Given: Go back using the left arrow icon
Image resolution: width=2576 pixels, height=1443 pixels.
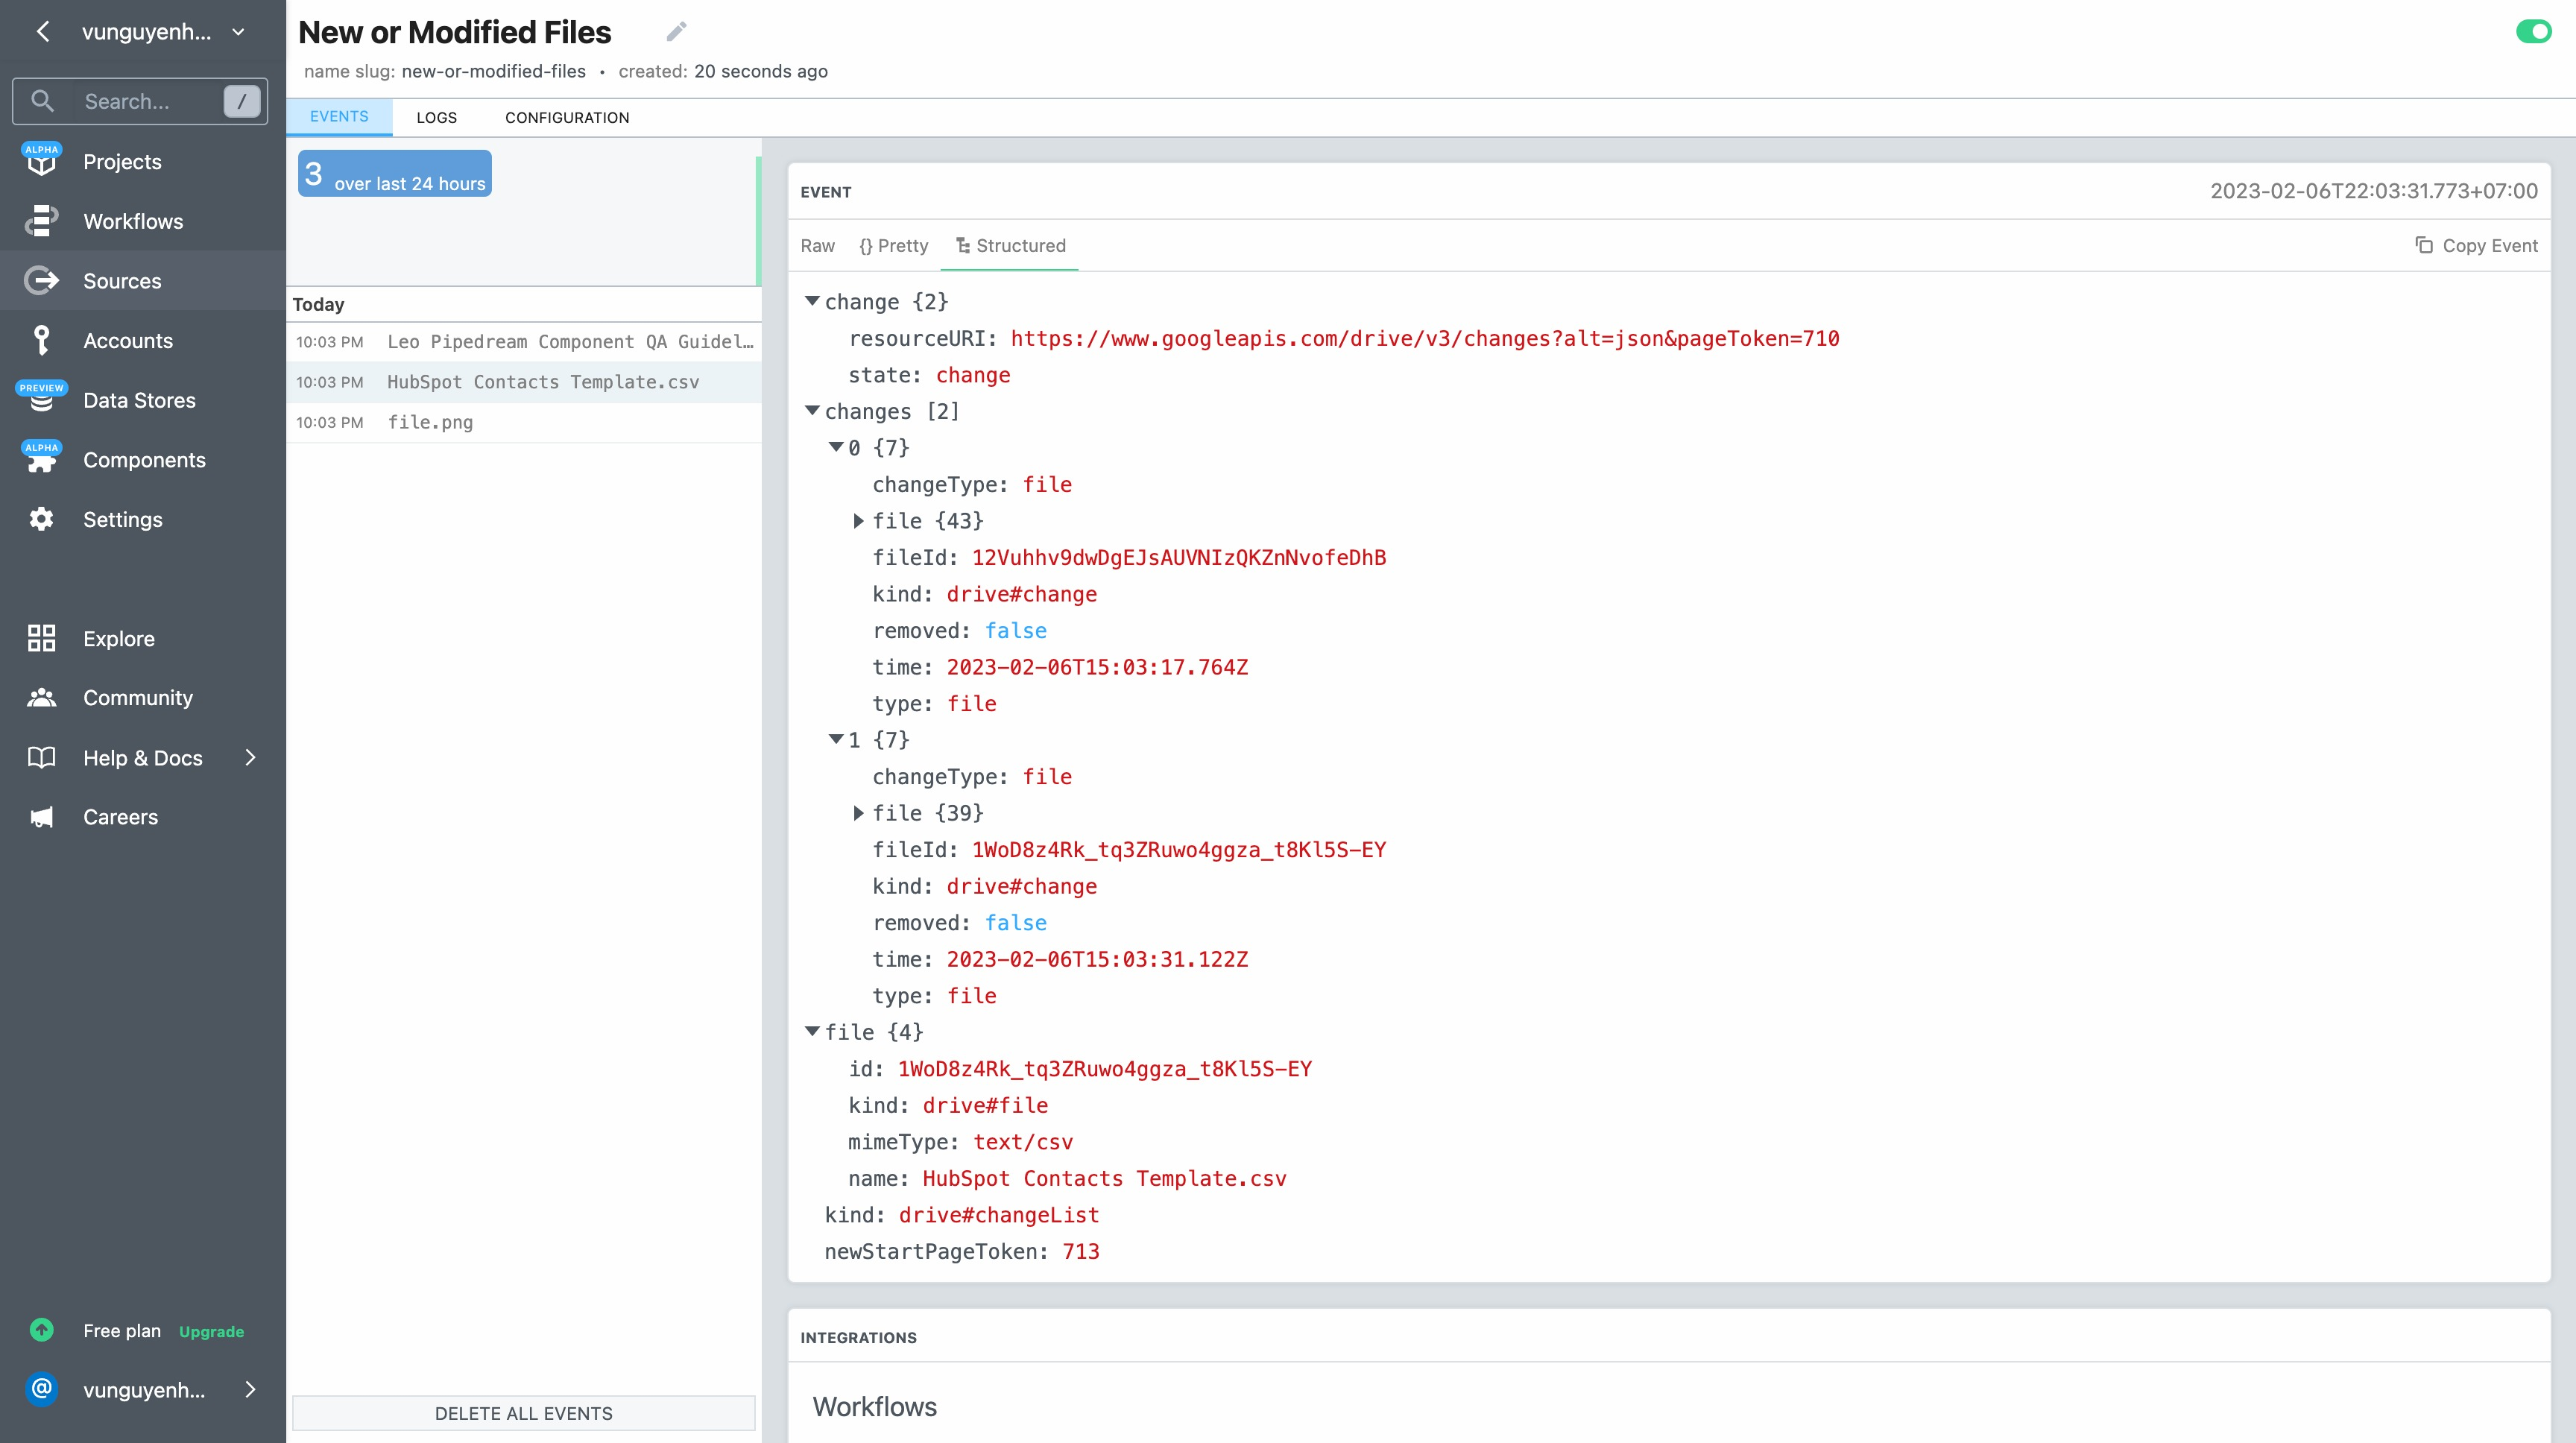Looking at the screenshot, I should click(43, 32).
